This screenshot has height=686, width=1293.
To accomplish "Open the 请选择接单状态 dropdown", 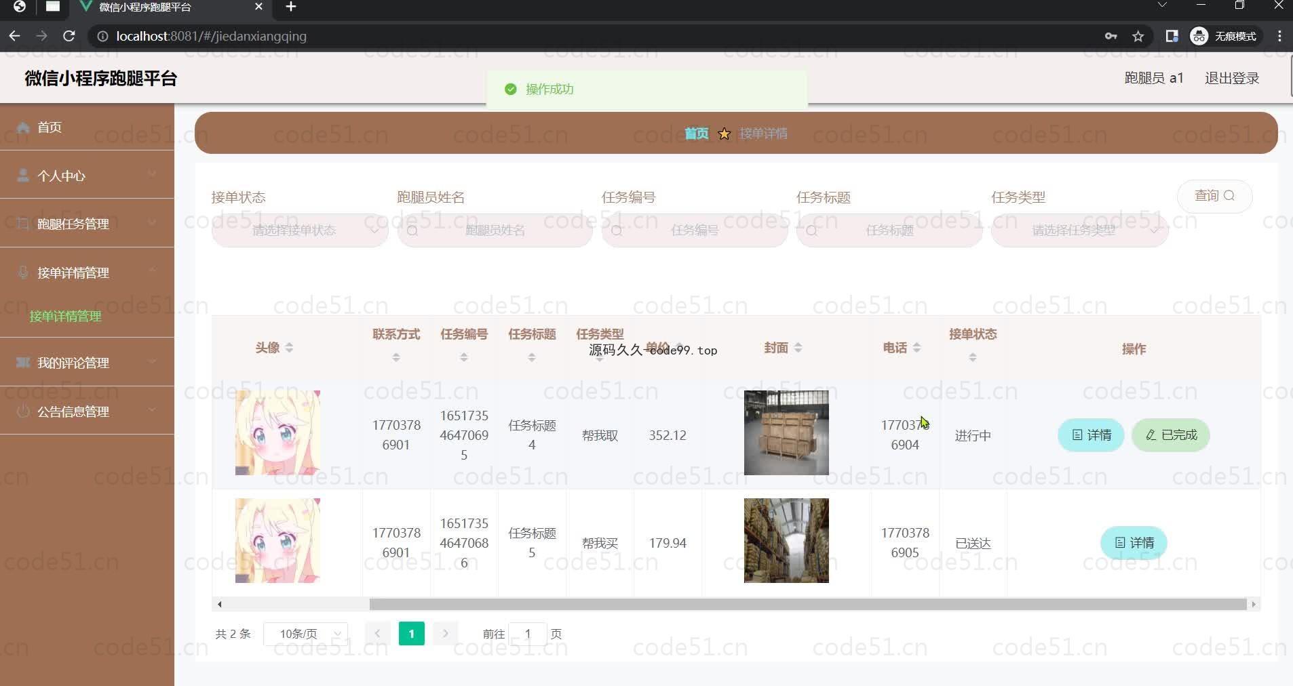I will [300, 230].
